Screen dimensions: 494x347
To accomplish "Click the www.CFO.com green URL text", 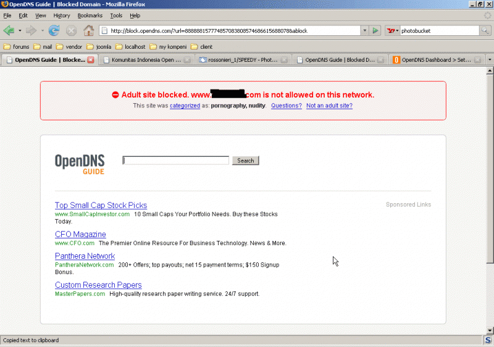I will (x=75, y=243).
